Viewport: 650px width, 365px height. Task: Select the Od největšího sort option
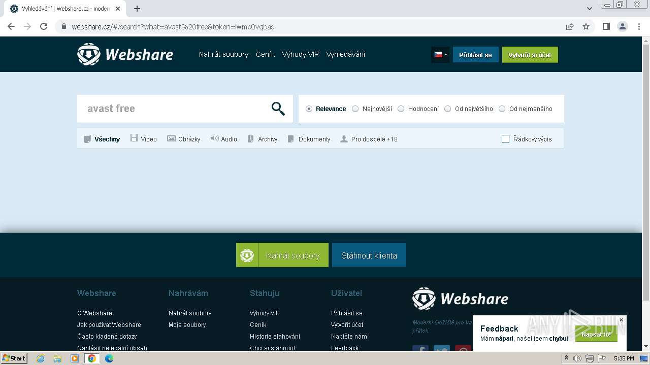[468, 108]
